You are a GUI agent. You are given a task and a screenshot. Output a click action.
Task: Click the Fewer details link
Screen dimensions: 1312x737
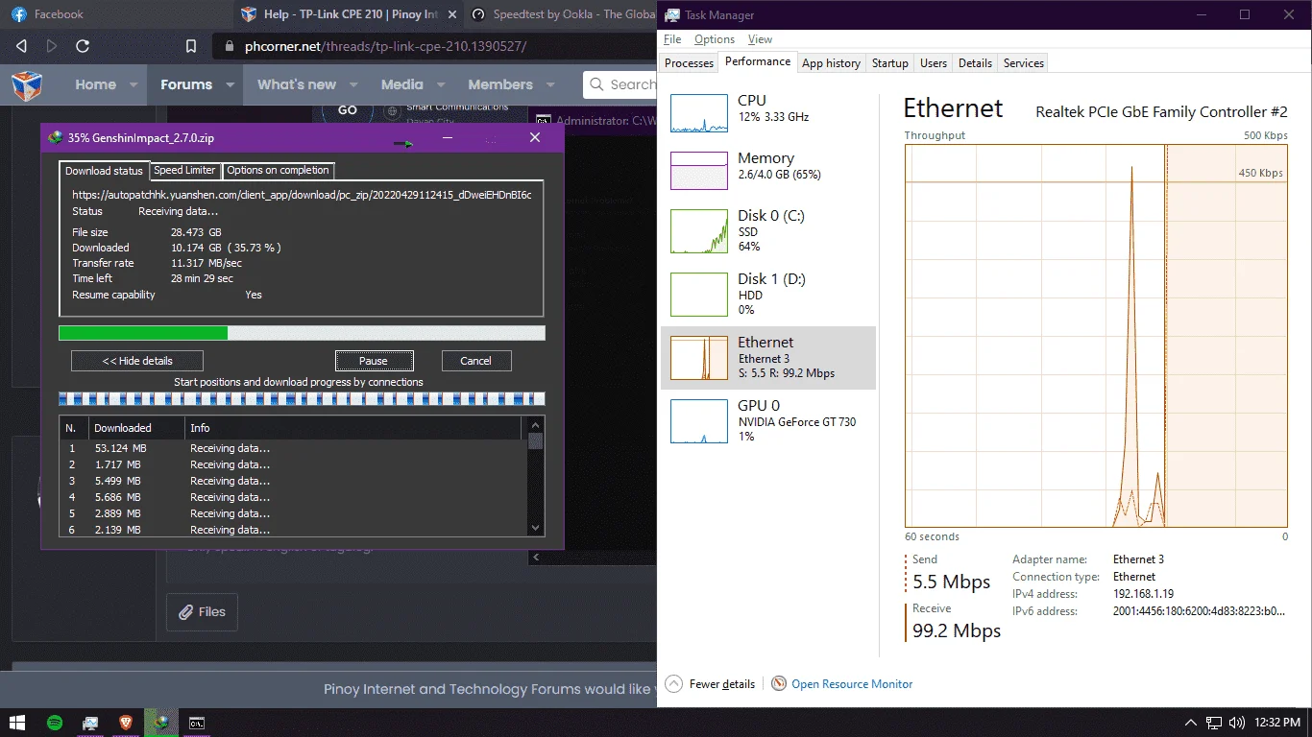[x=722, y=684]
